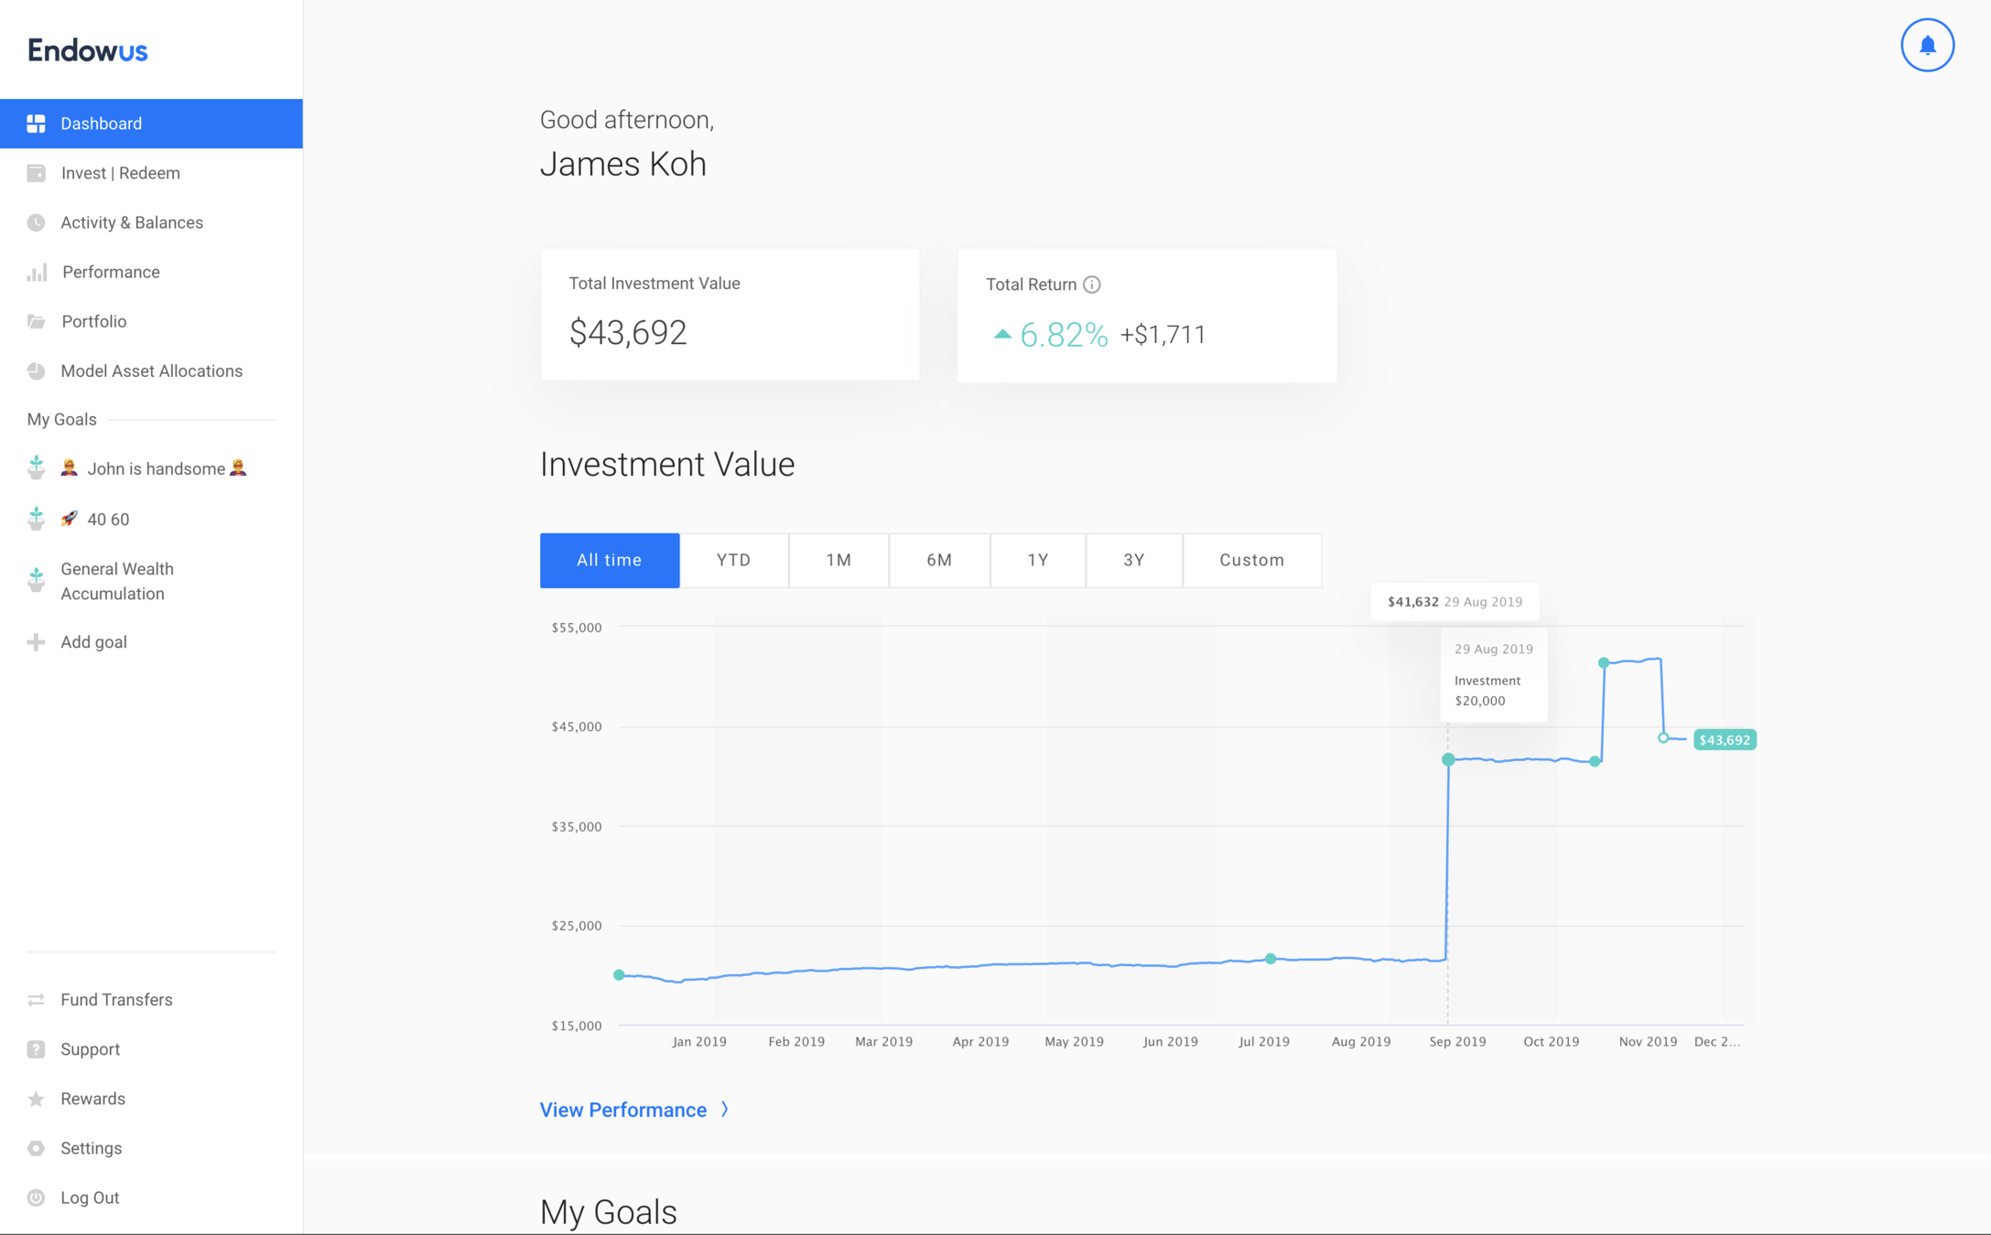This screenshot has height=1235, width=1991.
Task: Click the chevron beside View Performance
Action: point(725,1110)
